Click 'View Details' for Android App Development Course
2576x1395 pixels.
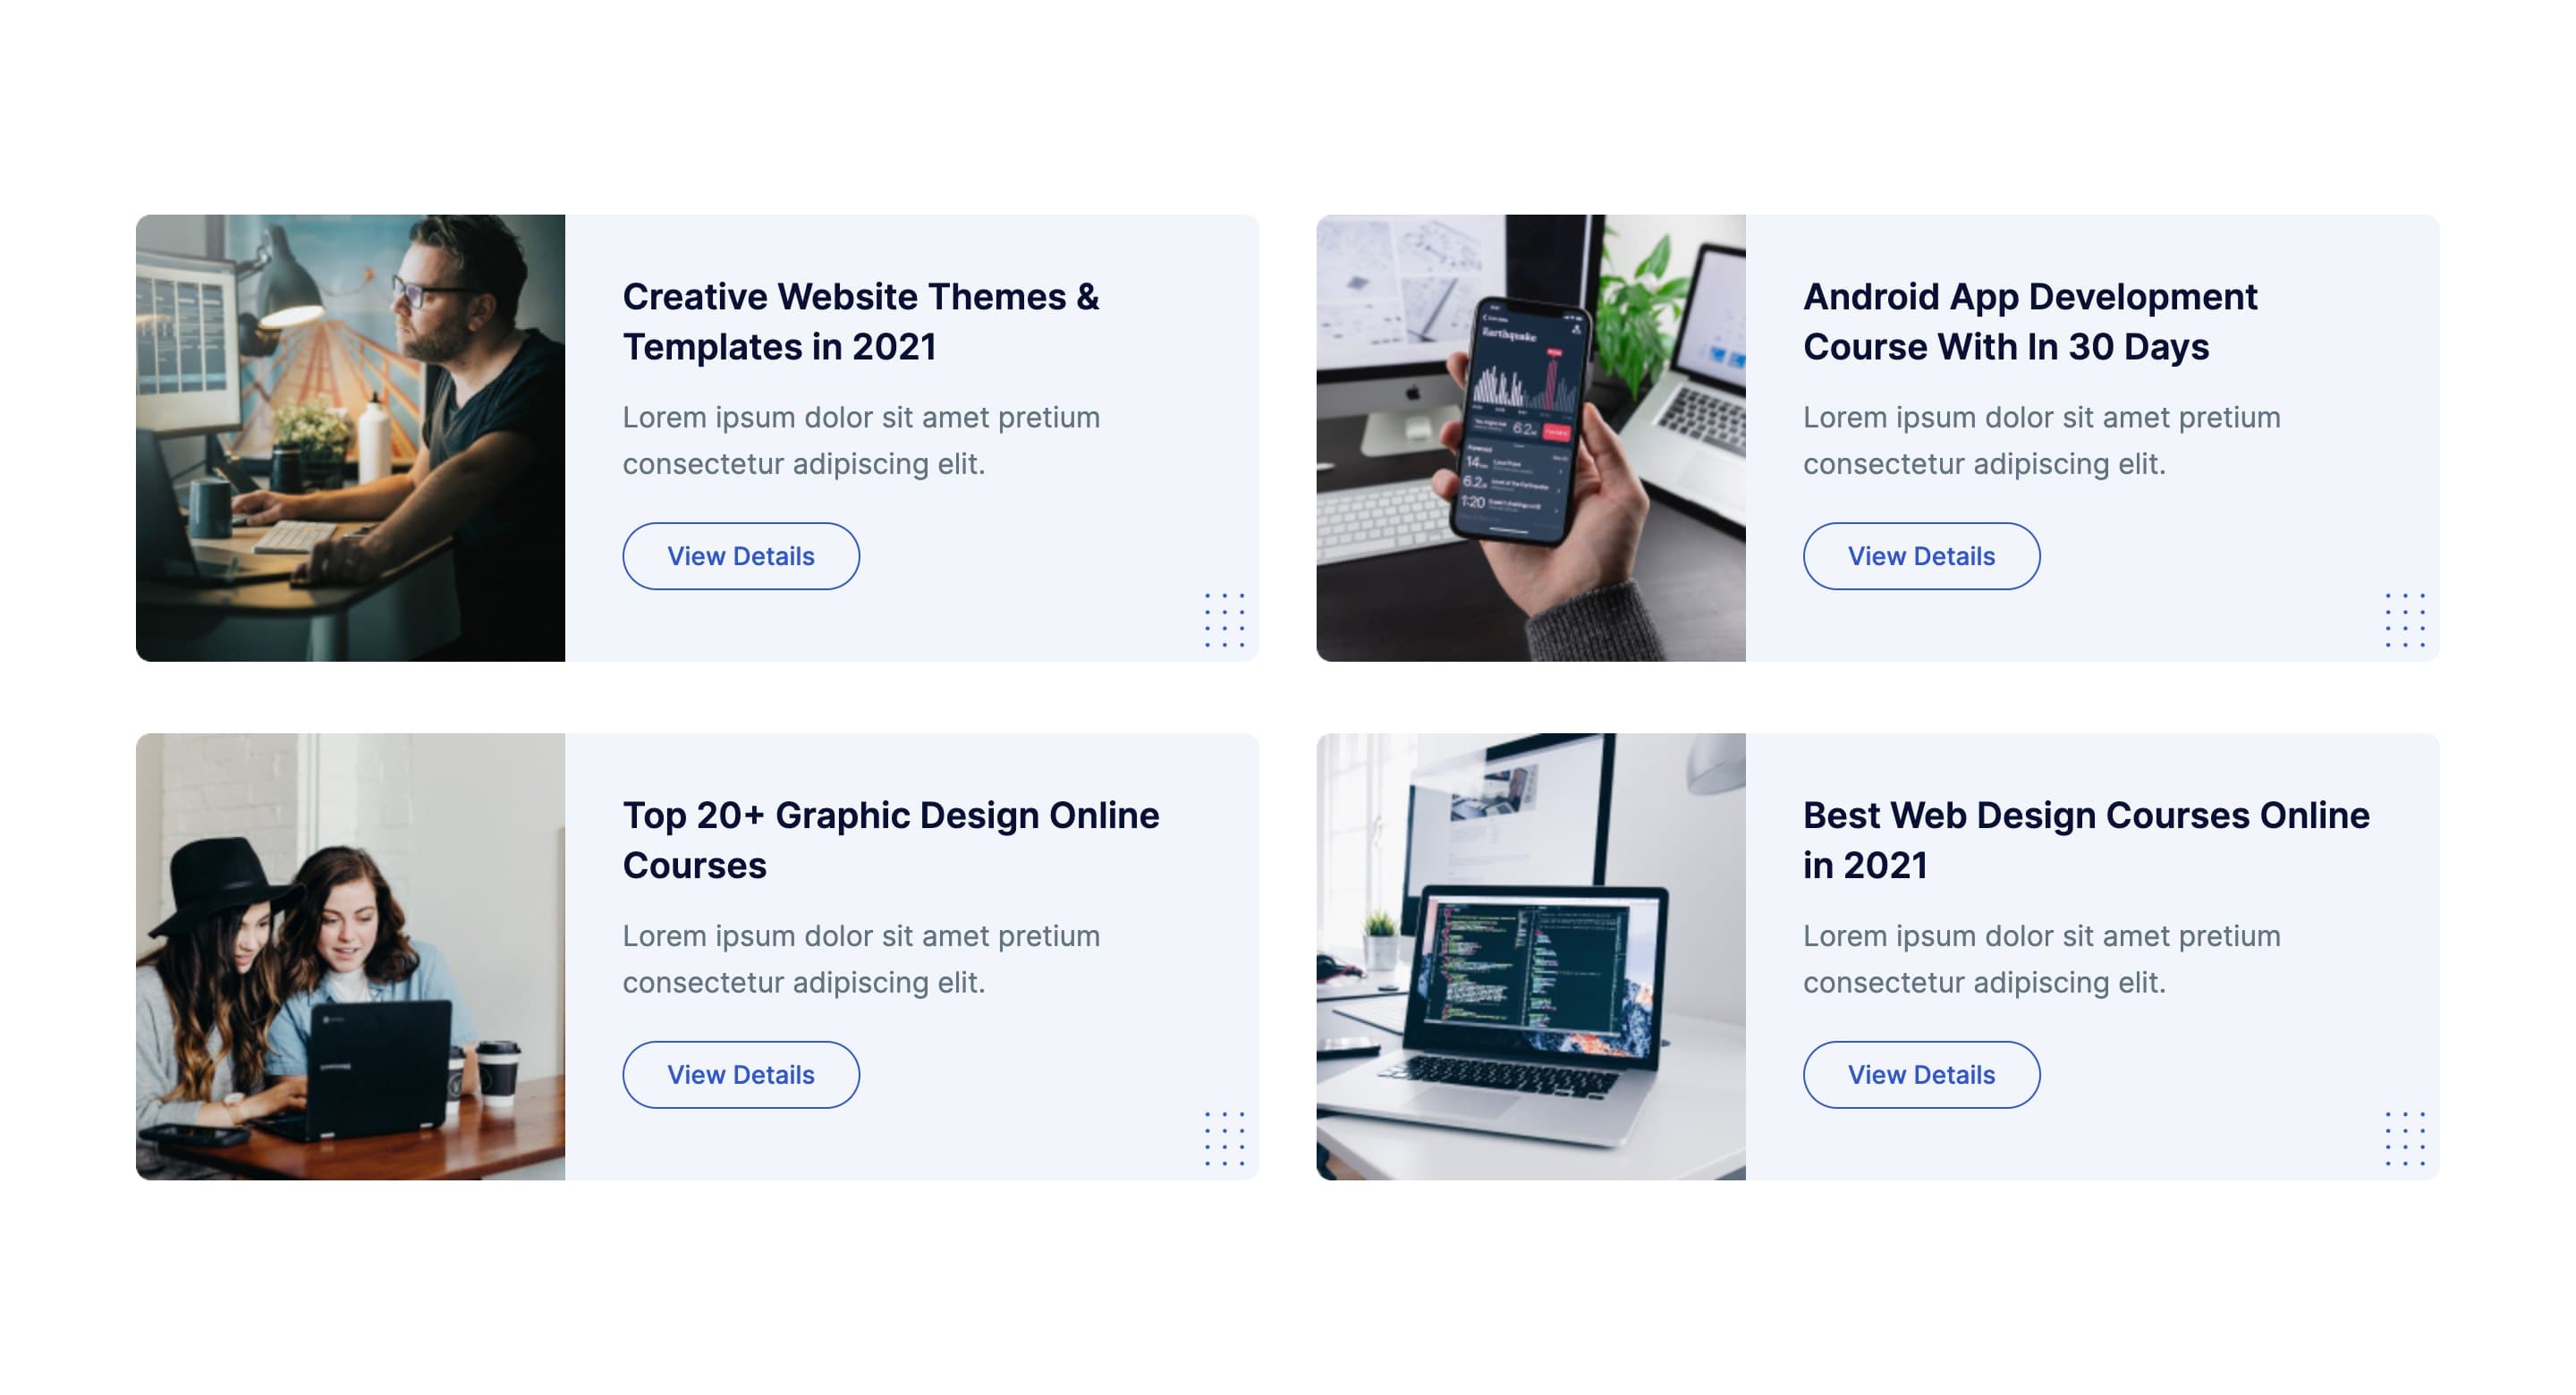coord(1920,555)
